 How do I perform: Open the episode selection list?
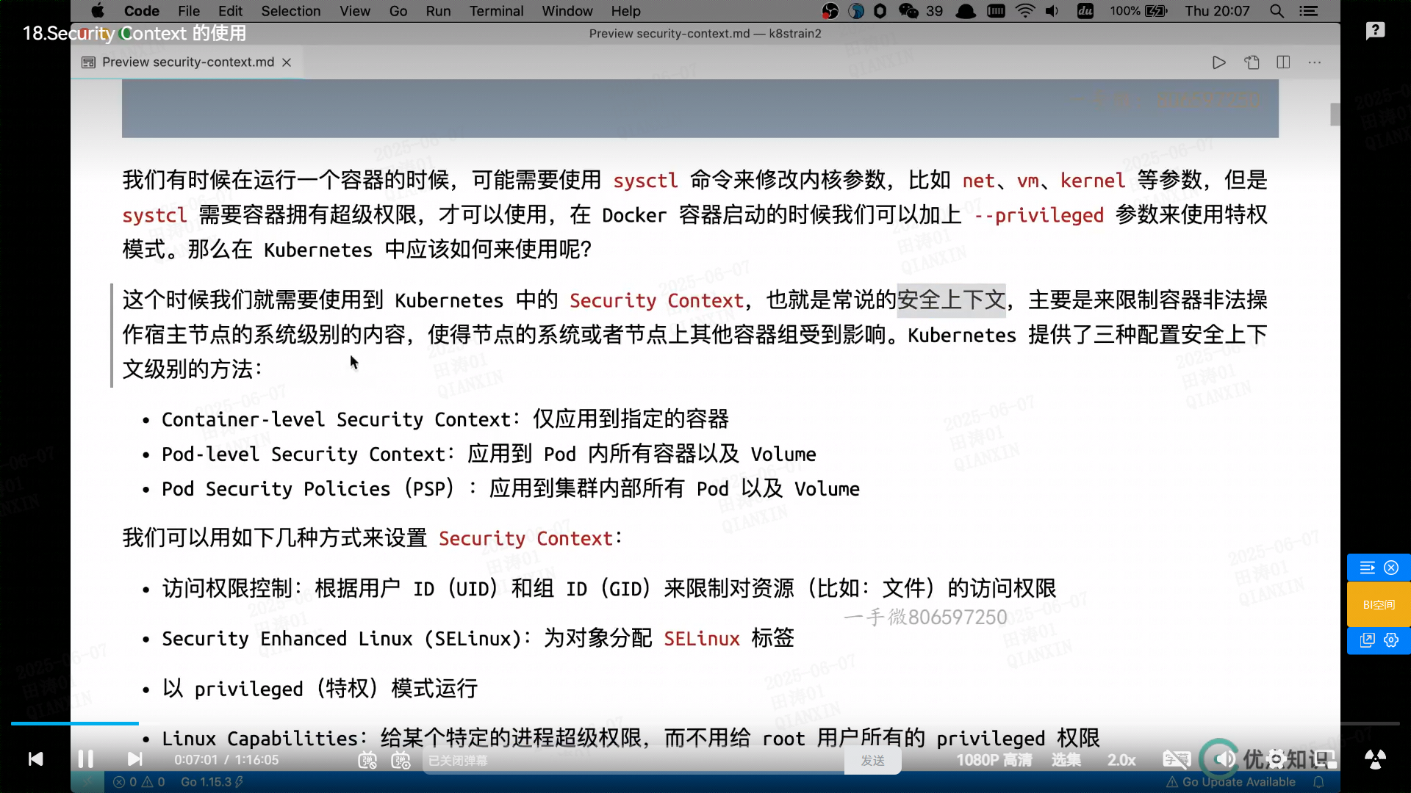point(1066,760)
